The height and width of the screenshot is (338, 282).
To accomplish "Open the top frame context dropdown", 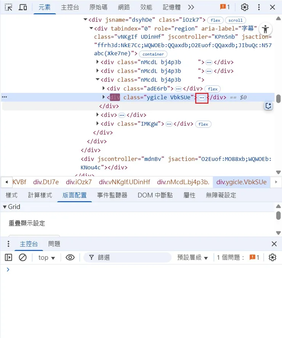I will [x=46, y=257].
